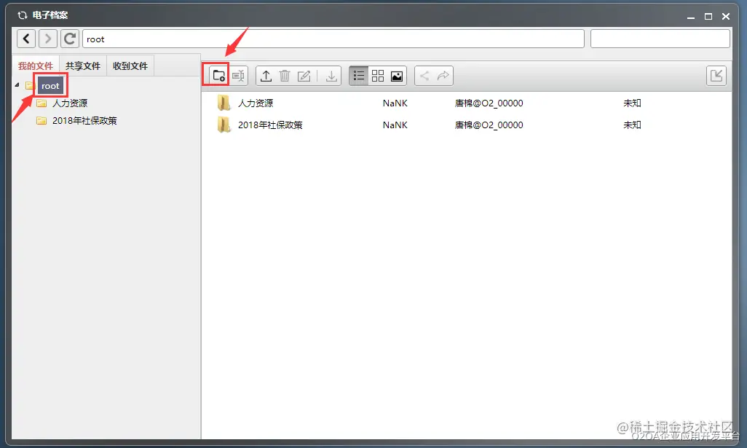Click folder icon of 人力资源 tree item
747x448 pixels.
click(42, 103)
